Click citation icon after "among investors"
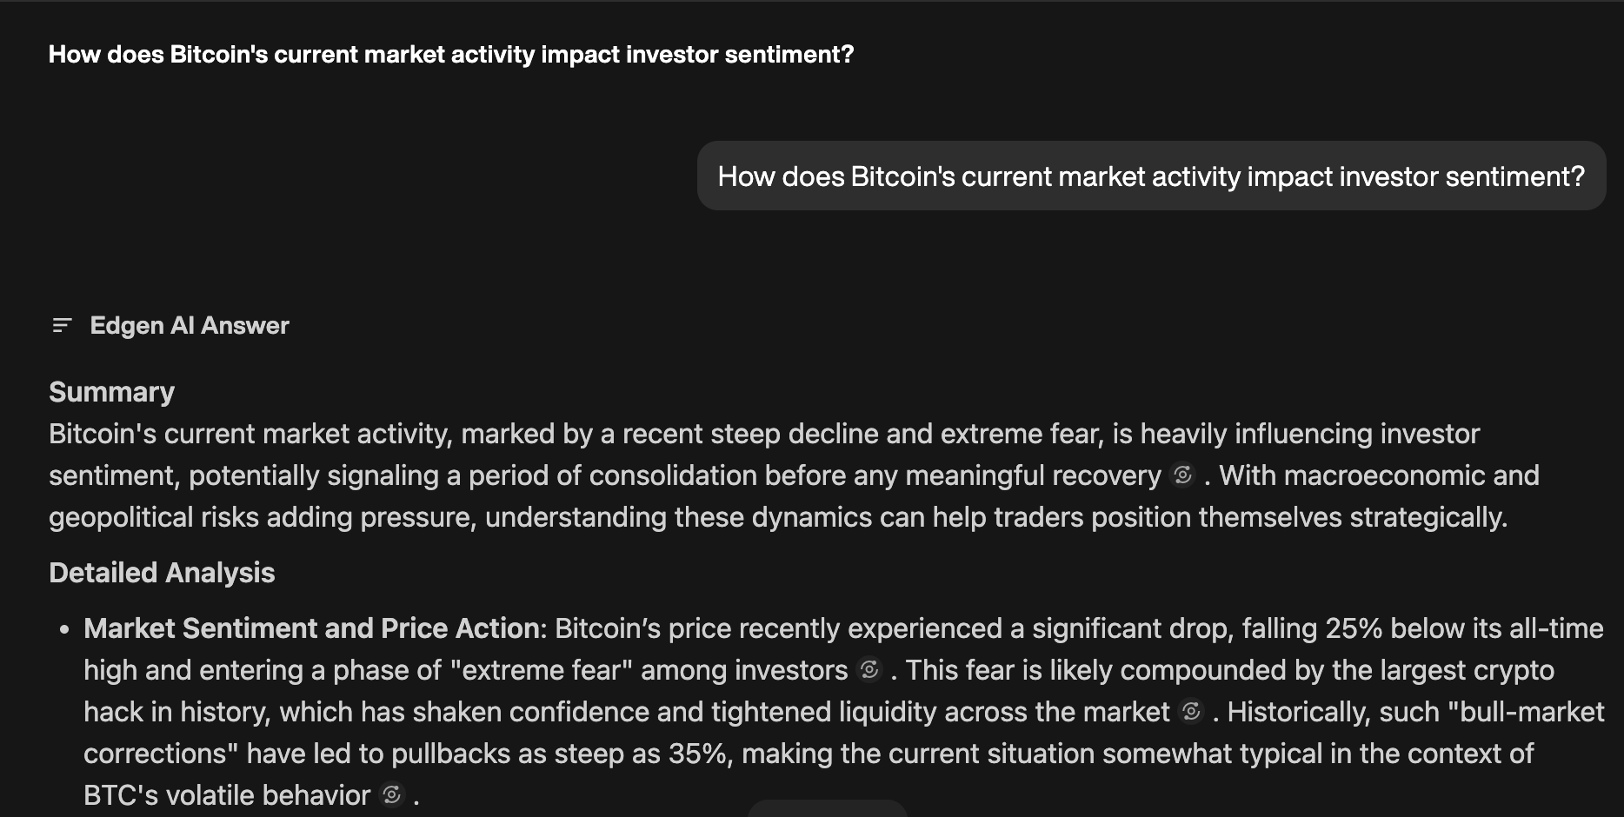The image size is (1624, 817). coord(869,669)
